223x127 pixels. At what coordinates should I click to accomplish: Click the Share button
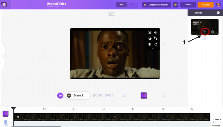point(188,5)
